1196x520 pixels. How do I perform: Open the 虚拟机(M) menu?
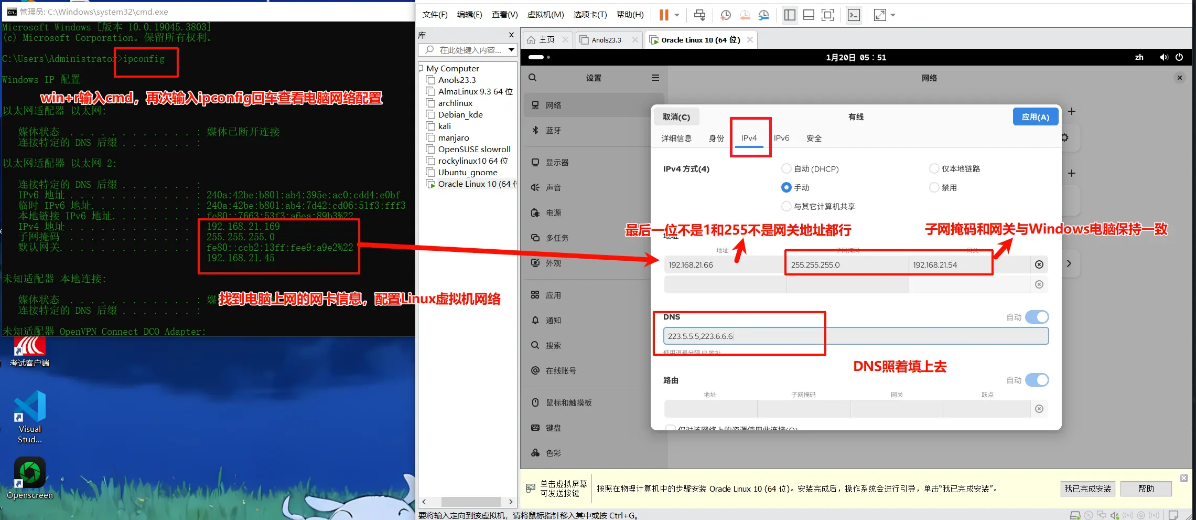tap(545, 15)
